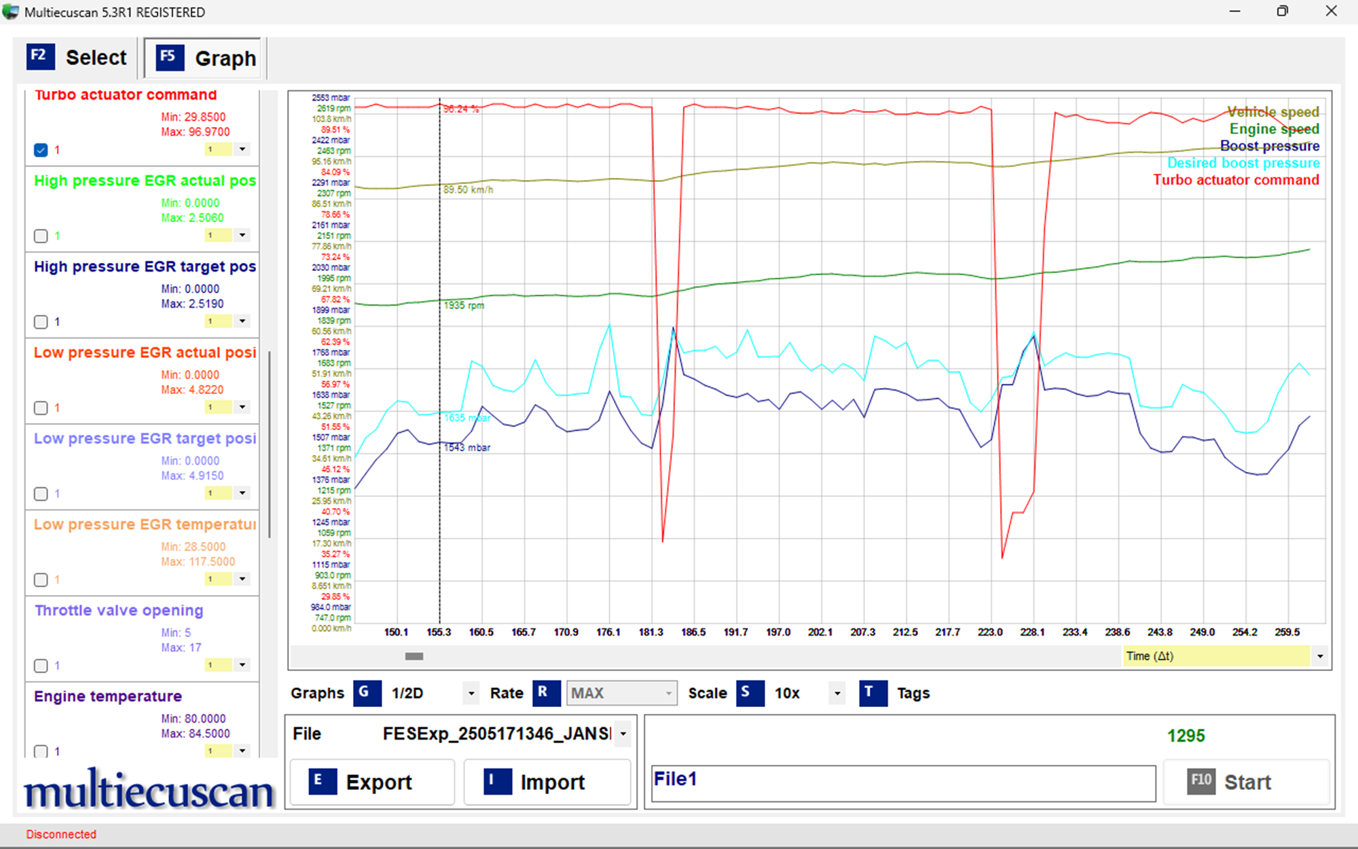
Task: Click the 181.3 time axis label
Action: (x=650, y=632)
